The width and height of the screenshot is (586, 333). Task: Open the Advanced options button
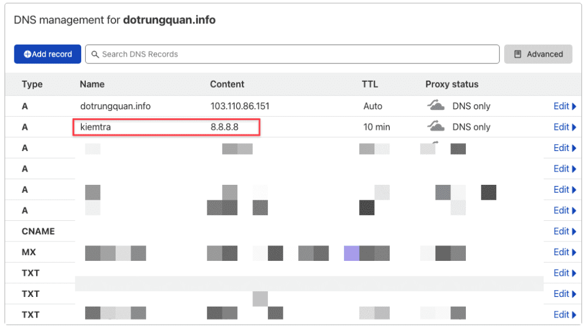538,54
